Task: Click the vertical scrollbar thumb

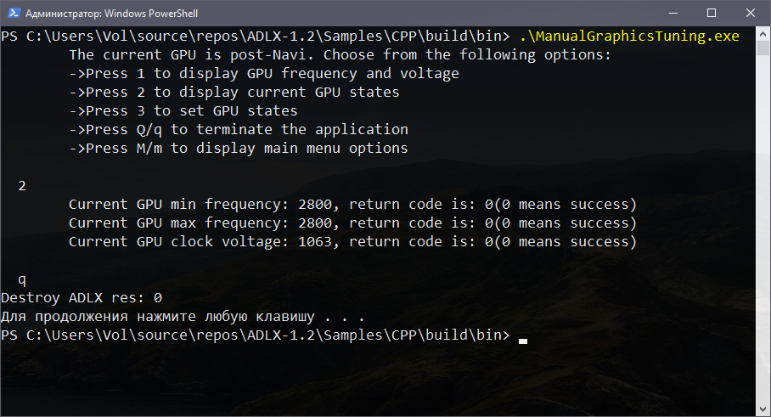Action: 763,49
